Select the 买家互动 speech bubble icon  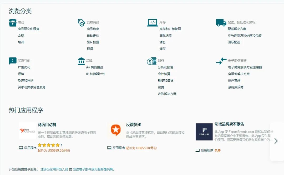(x=13, y=61)
